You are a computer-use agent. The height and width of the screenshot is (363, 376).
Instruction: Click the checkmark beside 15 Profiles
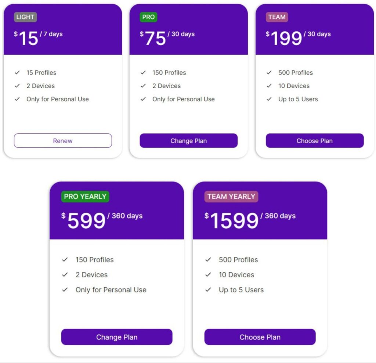click(17, 72)
